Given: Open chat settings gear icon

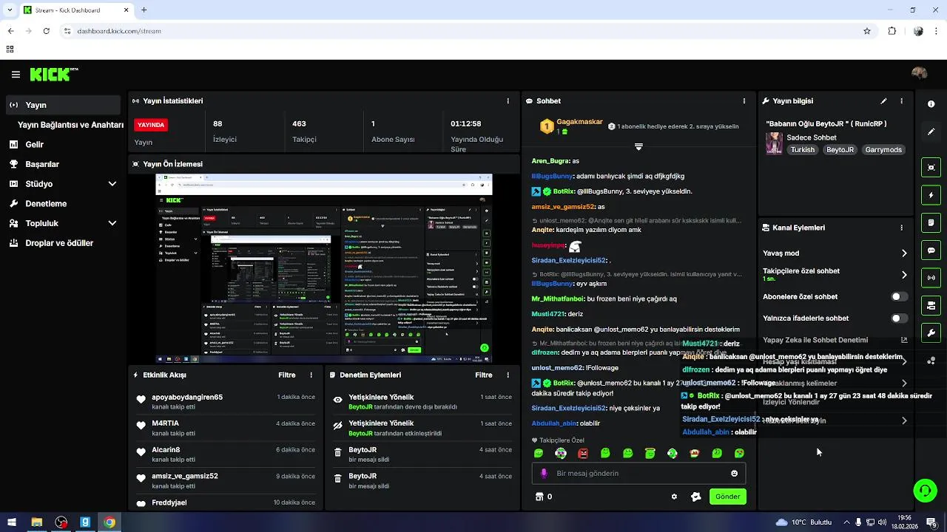Looking at the screenshot, I should (x=674, y=497).
